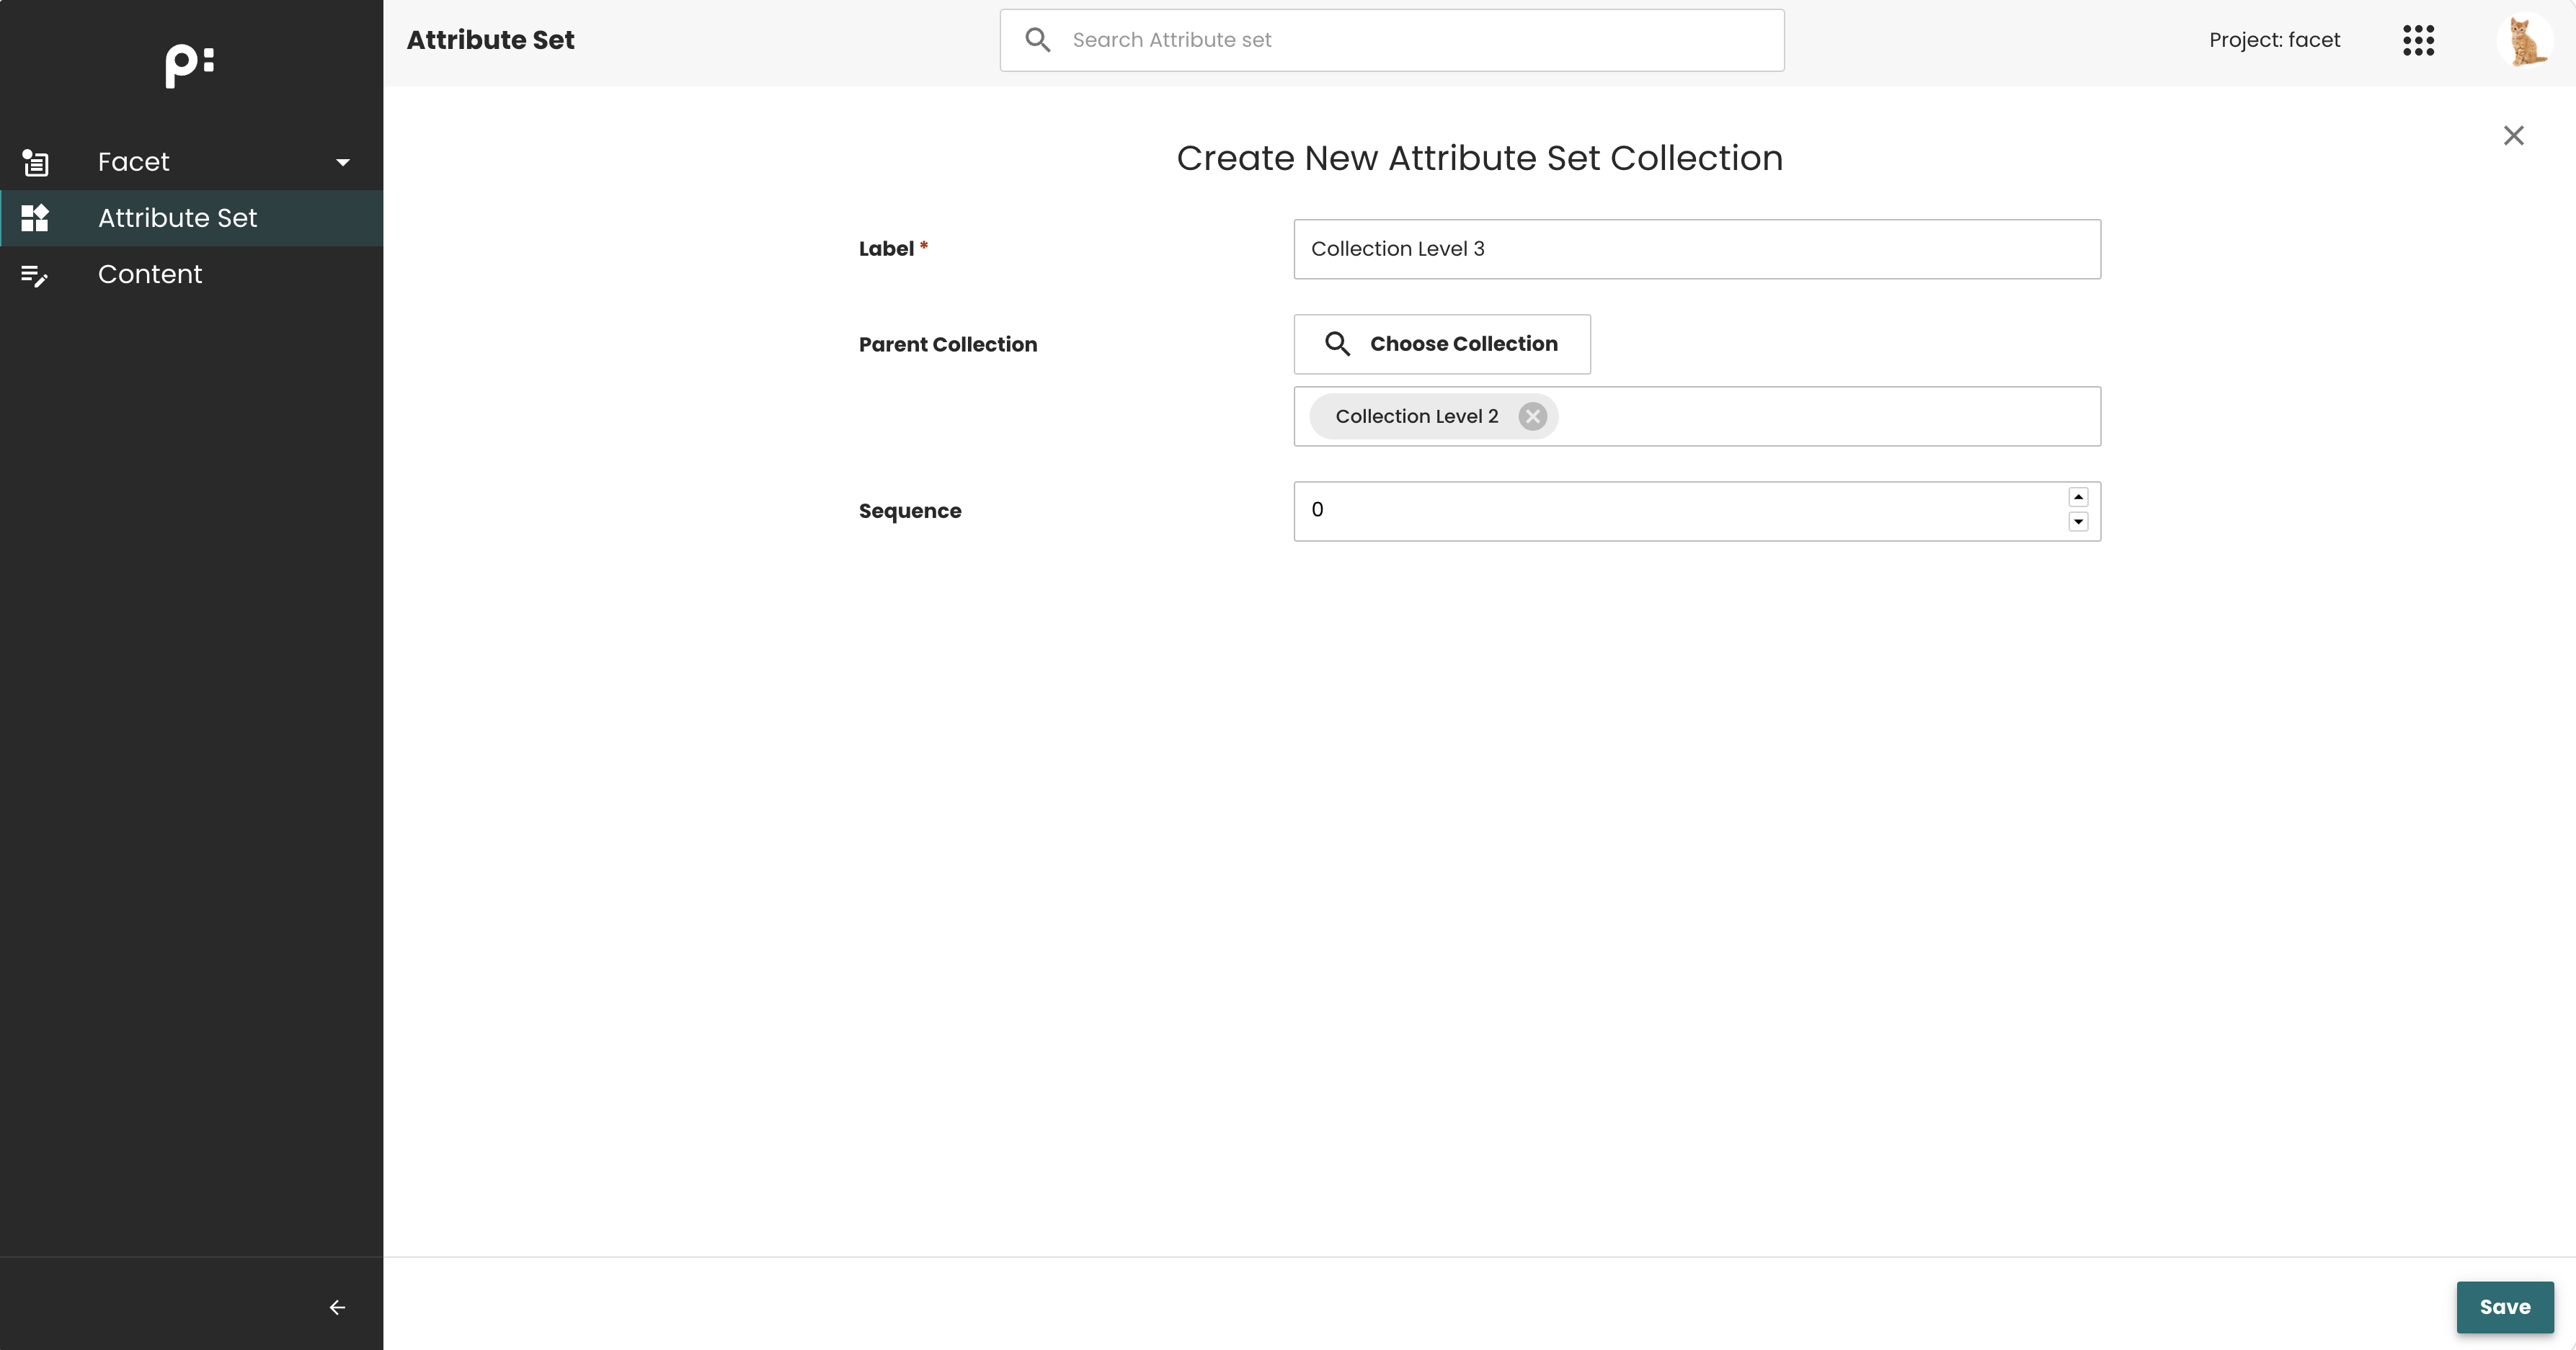2576x1350 pixels.
Task: Focus the Search Attribute set field
Action: pos(1392,40)
